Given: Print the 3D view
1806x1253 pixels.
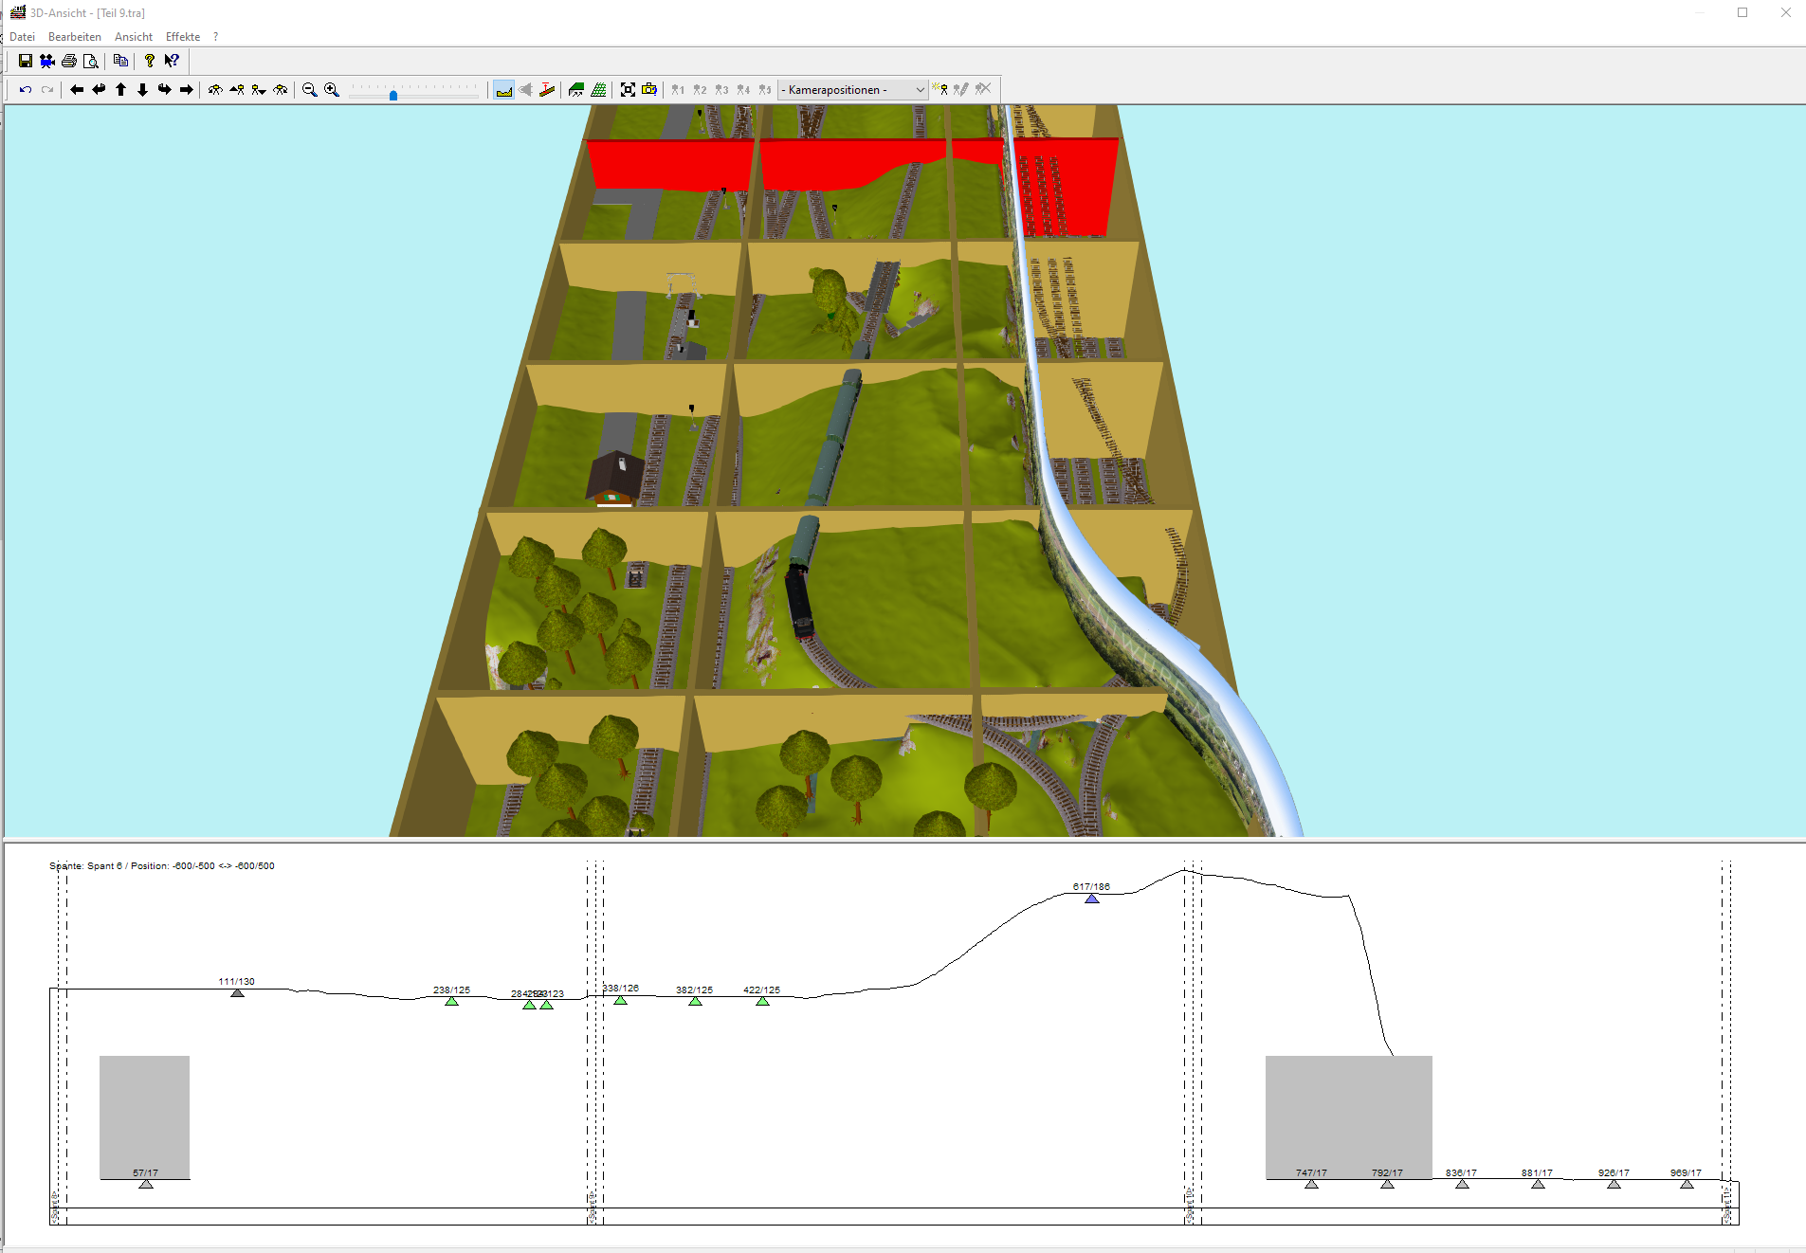Looking at the screenshot, I should [x=69, y=61].
